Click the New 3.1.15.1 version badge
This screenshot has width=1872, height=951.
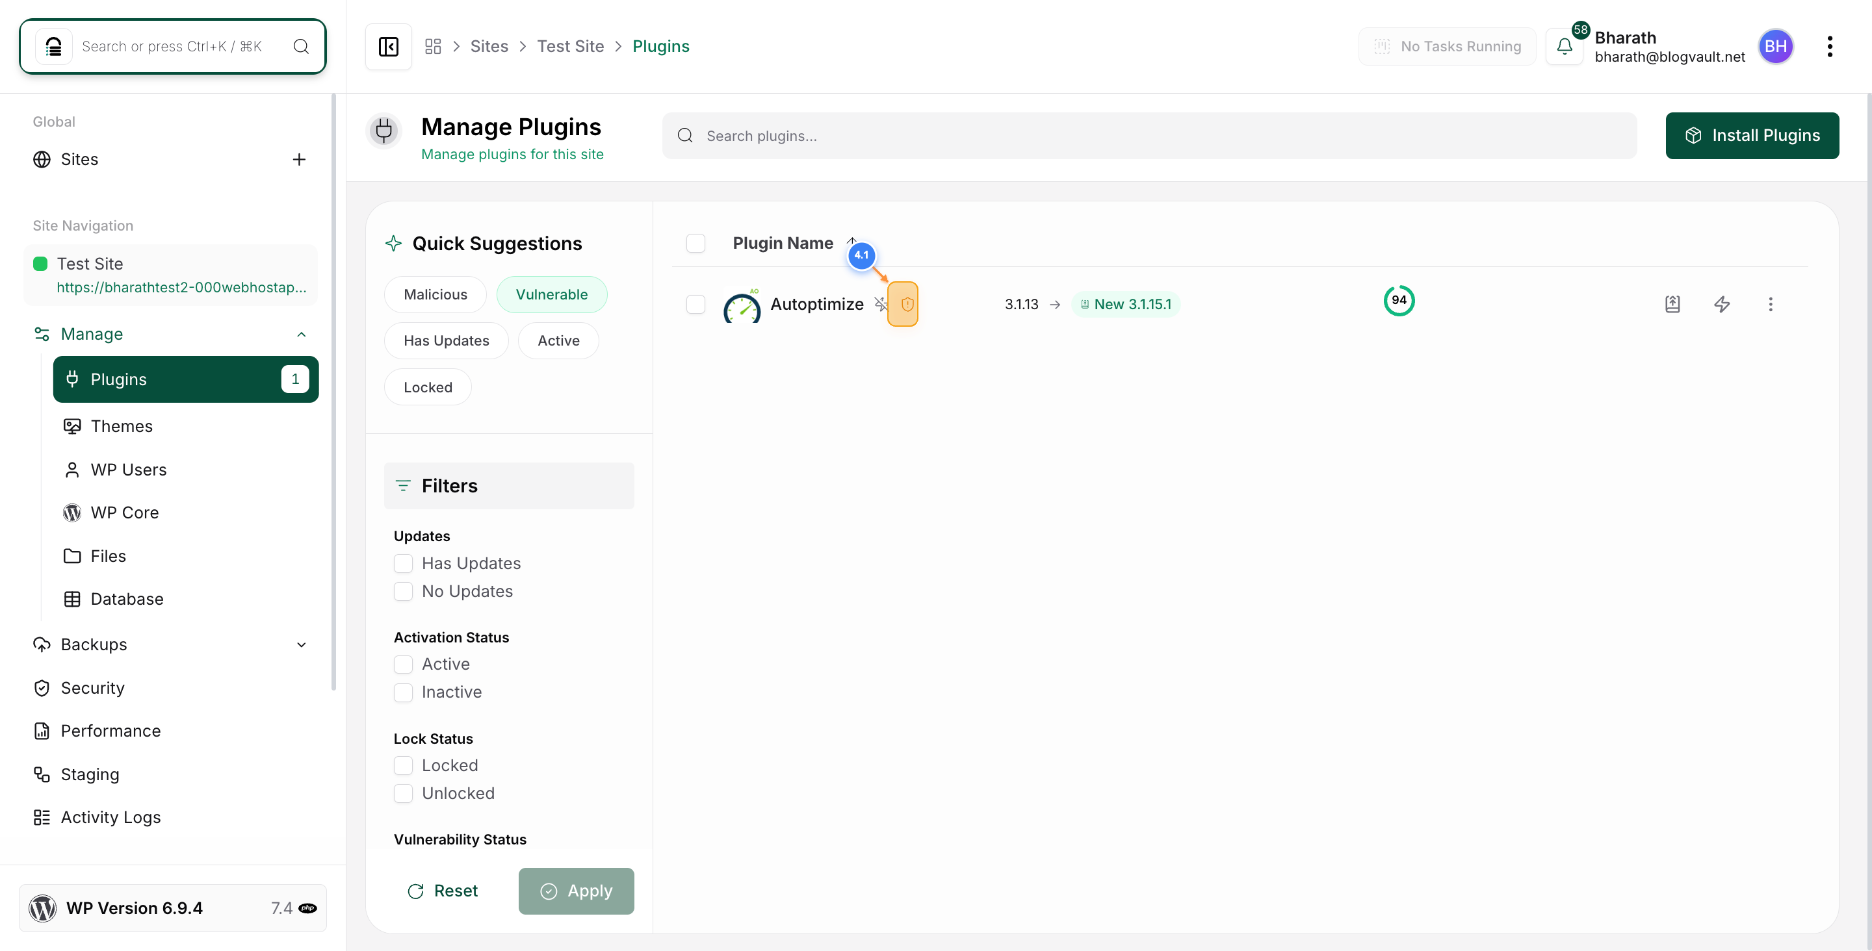coord(1126,305)
